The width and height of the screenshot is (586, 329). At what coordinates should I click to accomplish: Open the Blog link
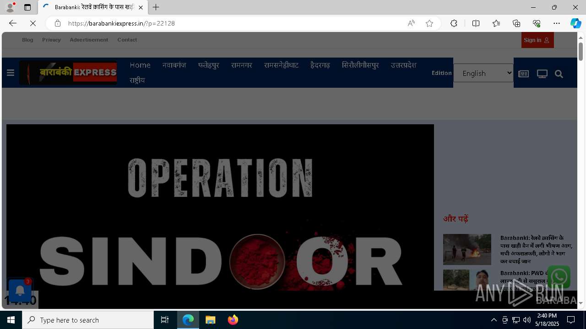[x=27, y=40]
